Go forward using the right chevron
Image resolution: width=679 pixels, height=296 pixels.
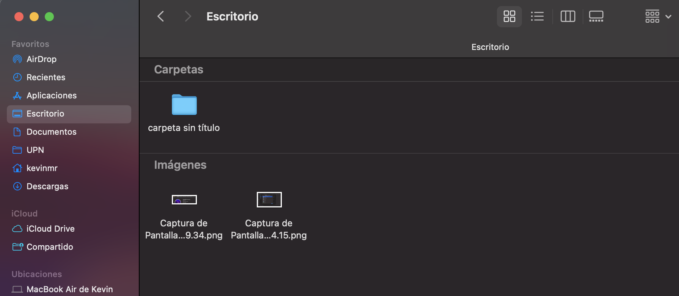187,16
